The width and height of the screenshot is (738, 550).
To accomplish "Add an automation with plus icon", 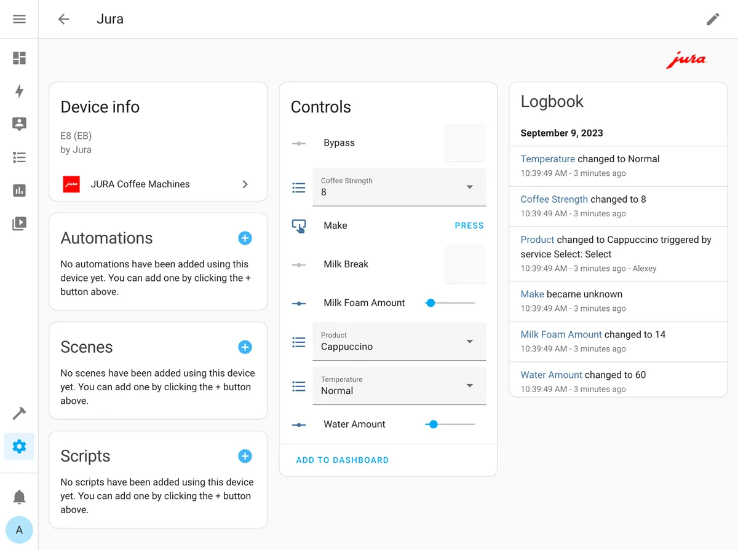I will [245, 238].
